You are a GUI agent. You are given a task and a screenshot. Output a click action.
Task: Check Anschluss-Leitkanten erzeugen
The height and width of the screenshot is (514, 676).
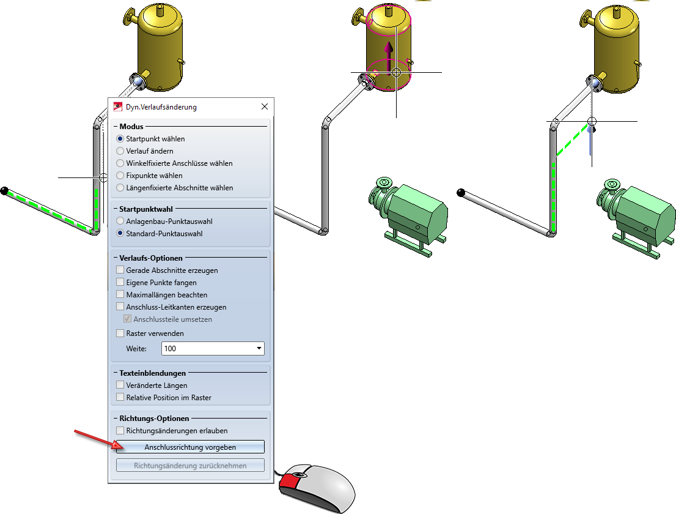click(120, 307)
